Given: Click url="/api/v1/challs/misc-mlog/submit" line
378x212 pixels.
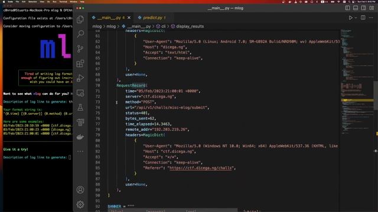Looking at the screenshot, I should [x=167, y=107].
